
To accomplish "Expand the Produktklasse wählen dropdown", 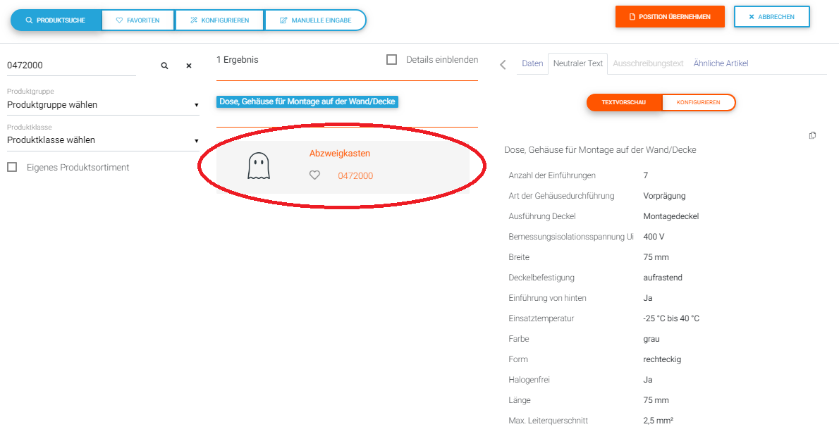I will pos(102,140).
